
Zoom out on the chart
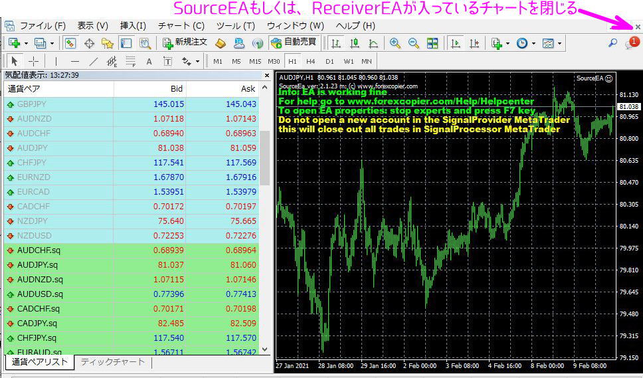tap(414, 43)
